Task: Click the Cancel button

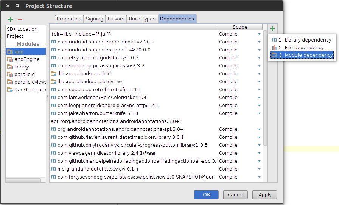Action: tap(235, 195)
